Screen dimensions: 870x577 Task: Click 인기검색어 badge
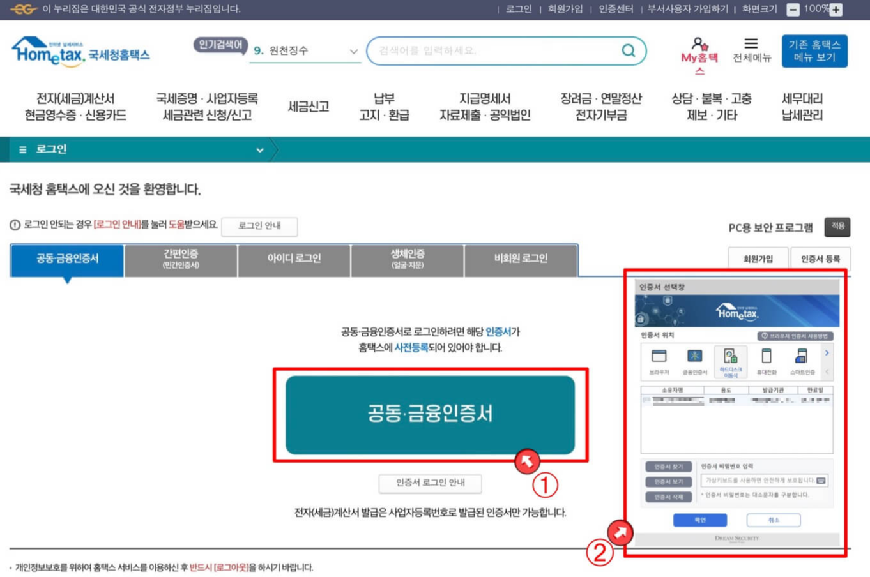click(x=220, y=45)
